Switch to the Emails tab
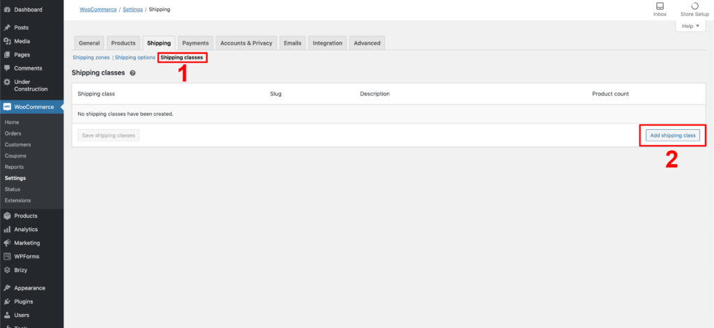The height and width of the screenshot is (328, 714). (292, 43)
